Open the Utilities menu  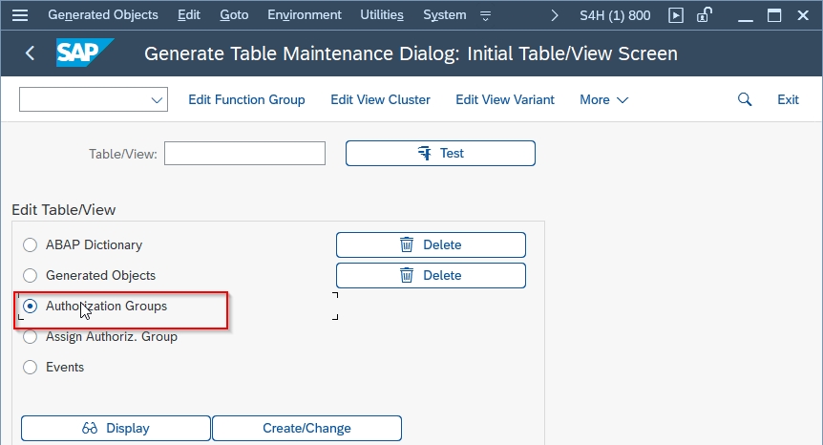pos(382,14)
